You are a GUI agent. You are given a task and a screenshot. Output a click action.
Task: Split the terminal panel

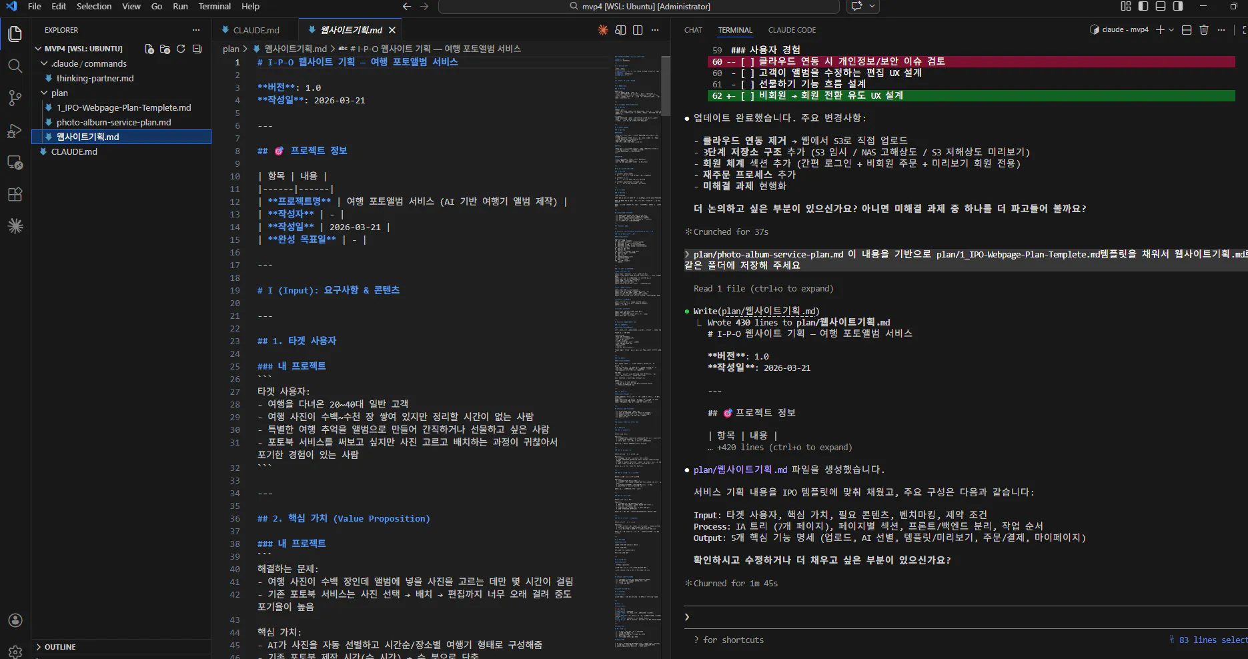(x=1187, y=30)
